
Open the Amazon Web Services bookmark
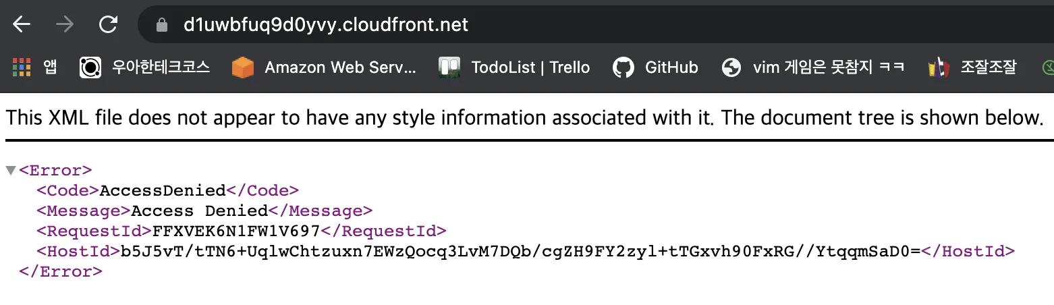[x=324, y=67]
